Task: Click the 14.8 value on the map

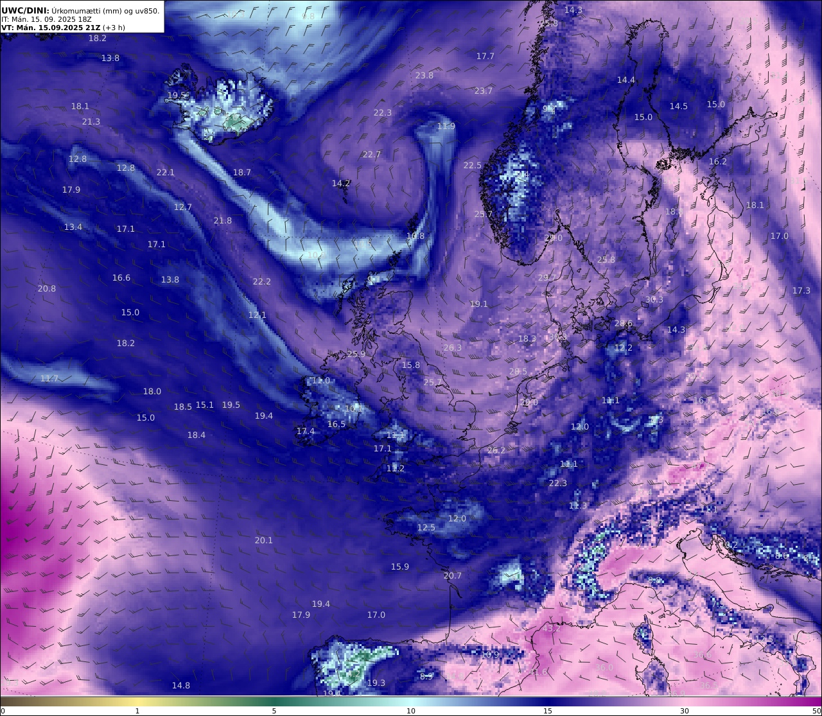Action: [x=181, y=685]
